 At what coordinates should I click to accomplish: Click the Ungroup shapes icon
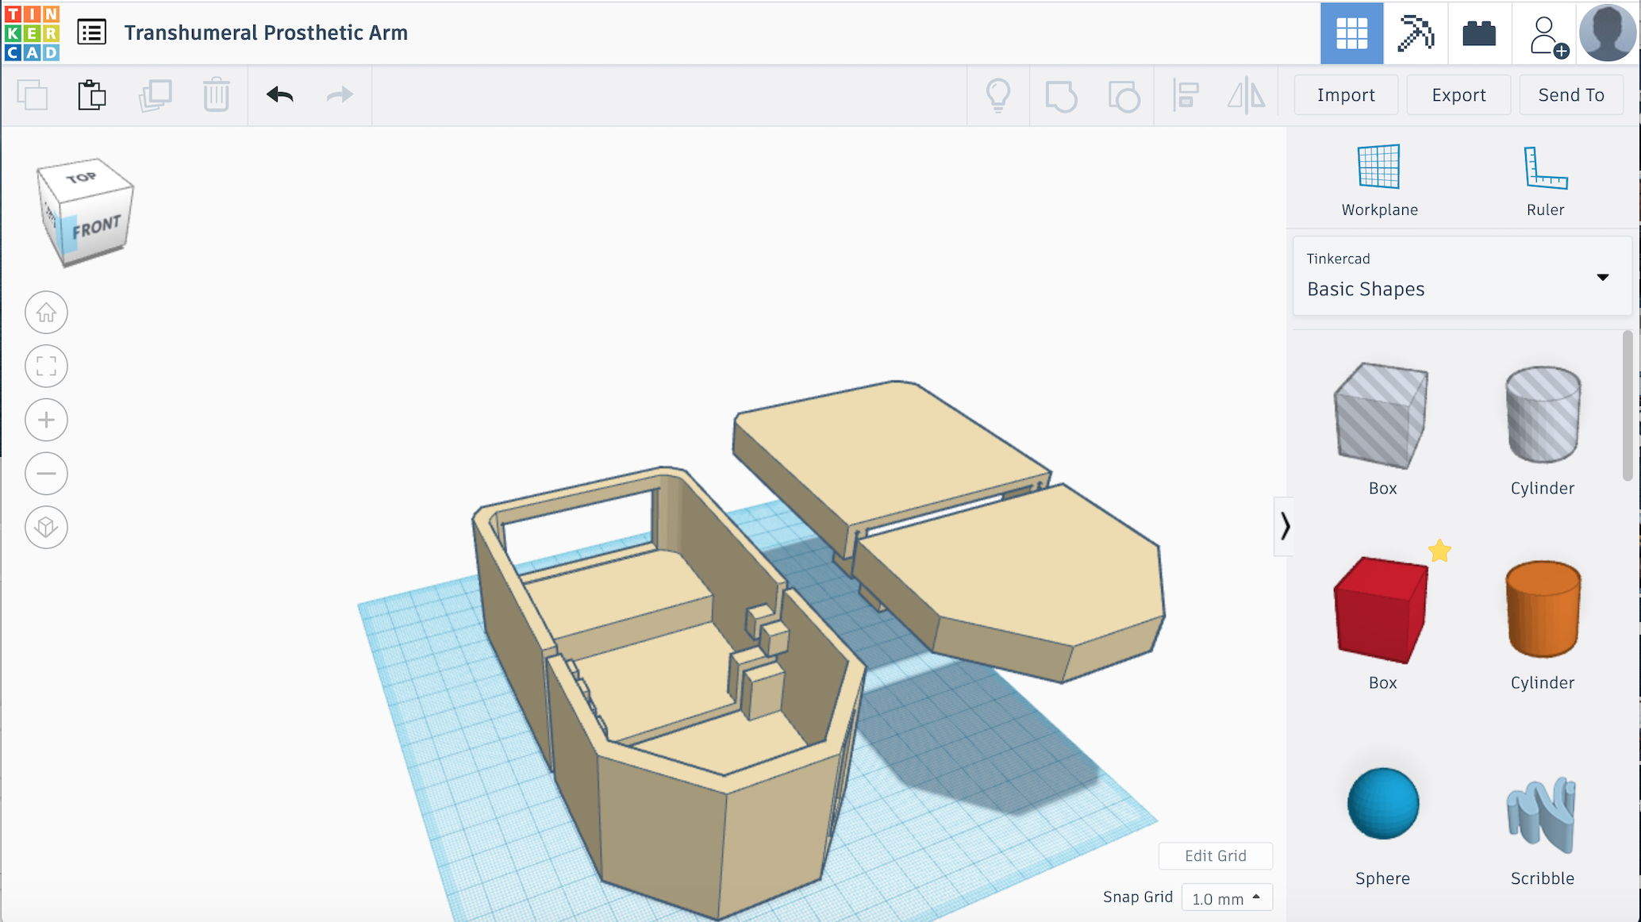point(1124,96)
